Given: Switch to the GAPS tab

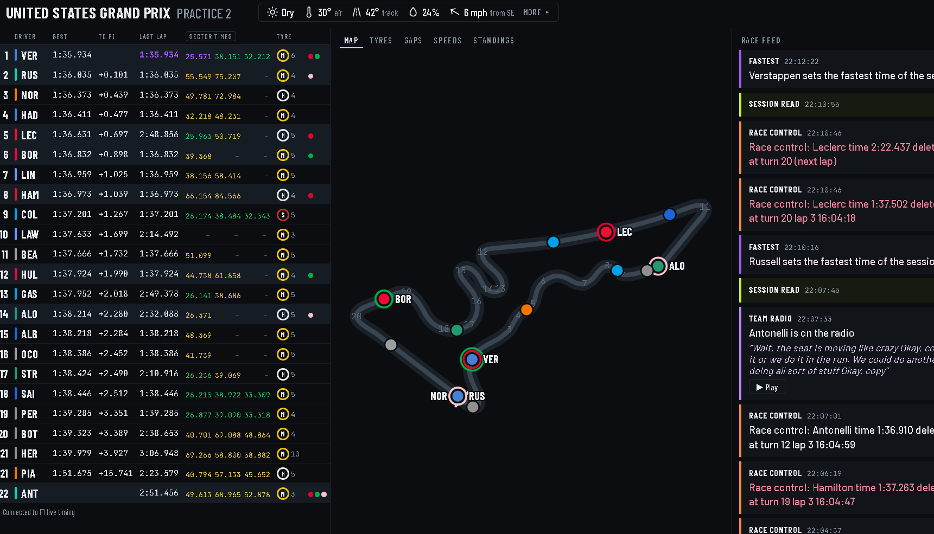Looking at the screenshot, I should pos(413,41).
